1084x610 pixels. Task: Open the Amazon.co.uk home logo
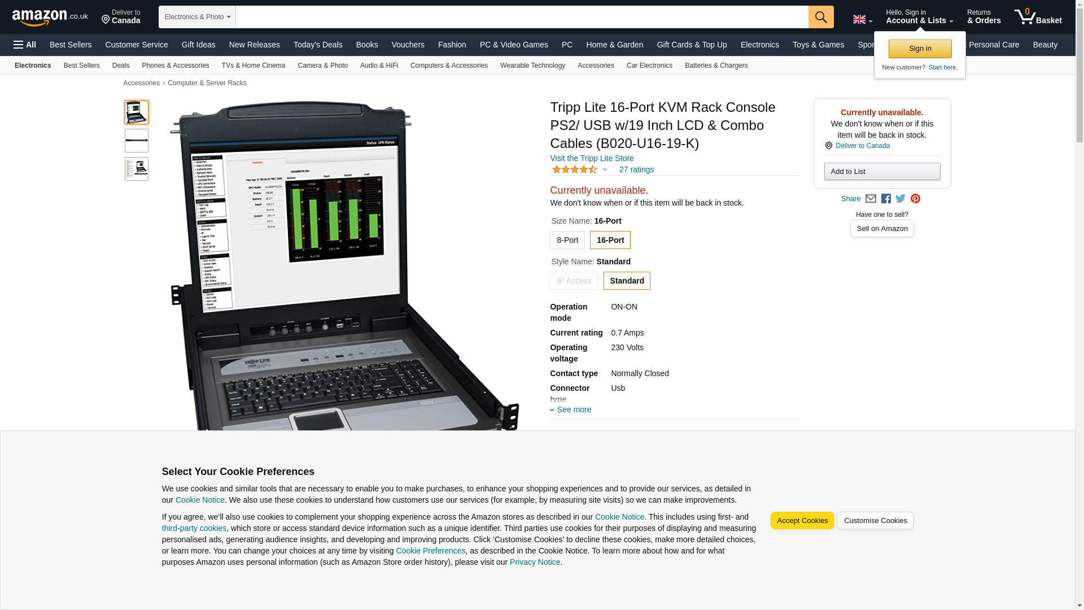[50, 18]
